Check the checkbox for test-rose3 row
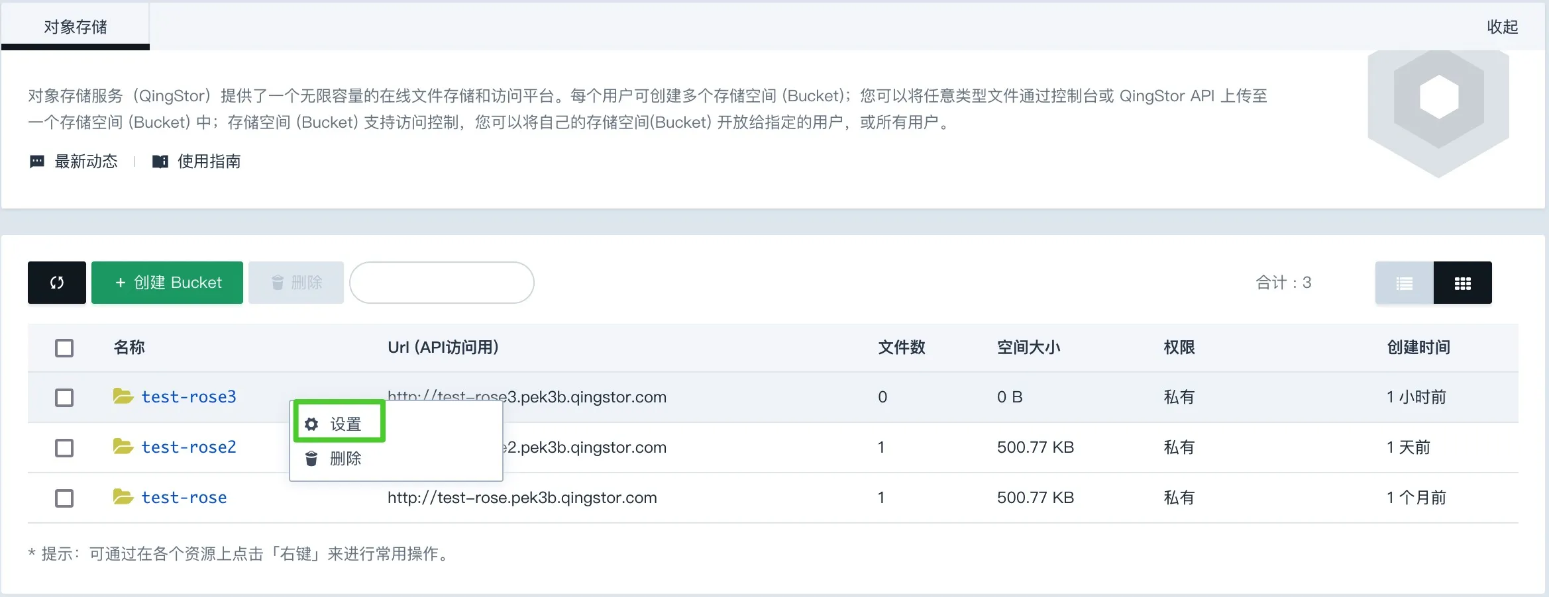 (x=64, y=397)
